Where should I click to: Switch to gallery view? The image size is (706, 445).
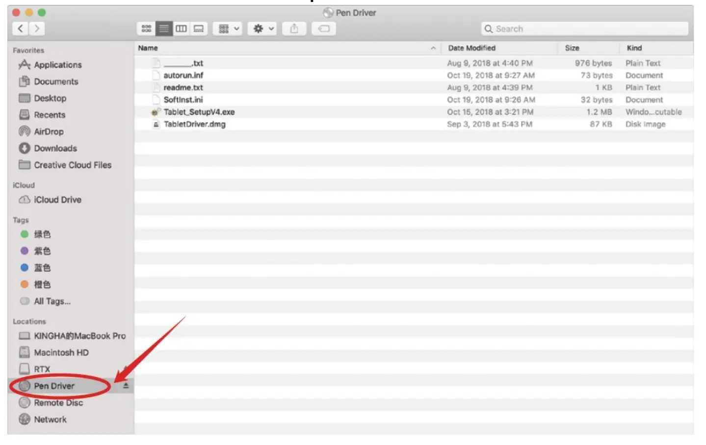199,28
